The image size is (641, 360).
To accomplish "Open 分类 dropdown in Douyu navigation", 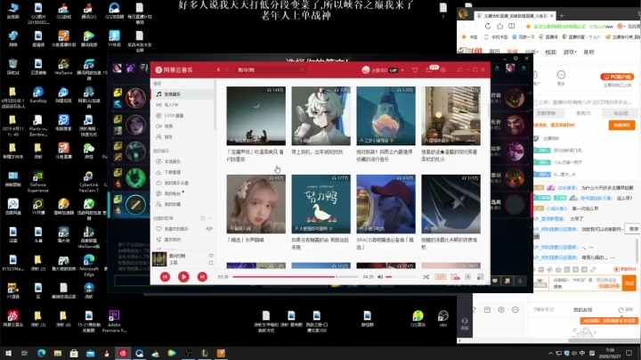I will [531, 52].
